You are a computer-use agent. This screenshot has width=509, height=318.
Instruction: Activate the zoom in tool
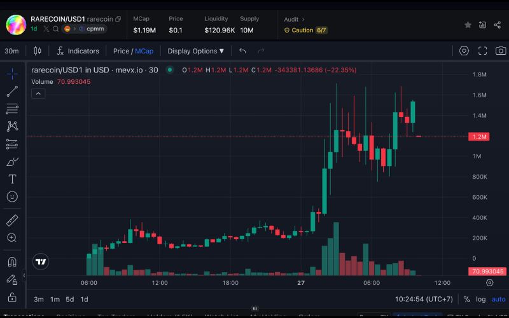click(x=12, y=238)
